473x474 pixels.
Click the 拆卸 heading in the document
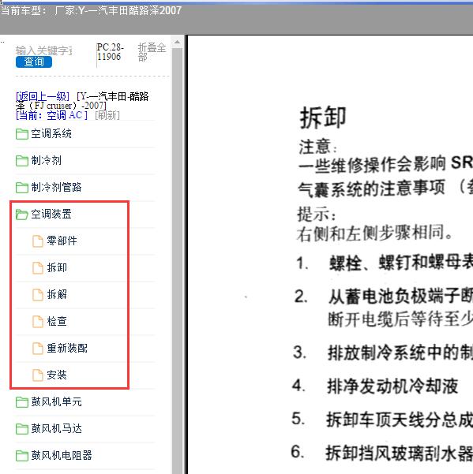pyautogui.click(x=323, y=118)
